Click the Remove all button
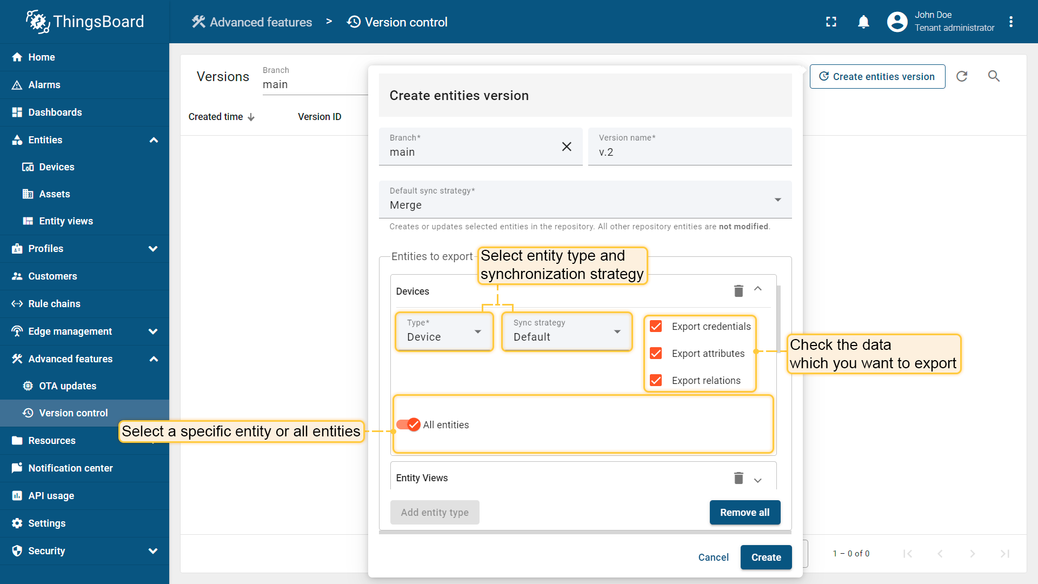 click(x=744, y=512)
